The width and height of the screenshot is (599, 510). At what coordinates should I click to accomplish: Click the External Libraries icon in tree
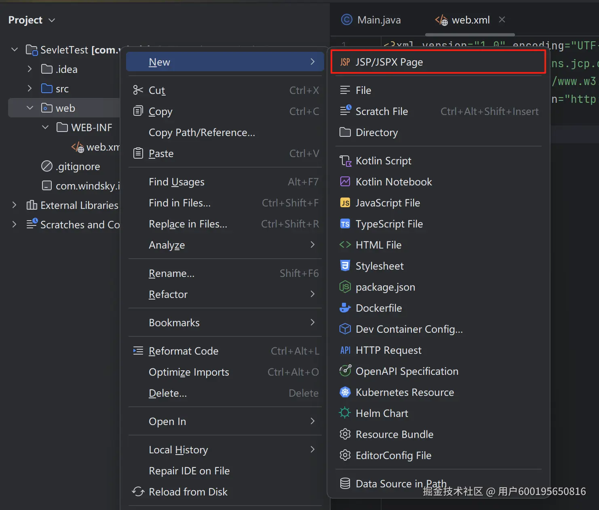click(32, 205)
